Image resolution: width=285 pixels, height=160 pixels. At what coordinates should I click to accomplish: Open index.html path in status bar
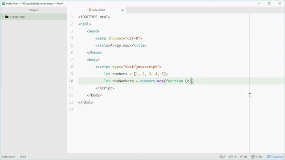pyautogui.click(x=9, y=156)
